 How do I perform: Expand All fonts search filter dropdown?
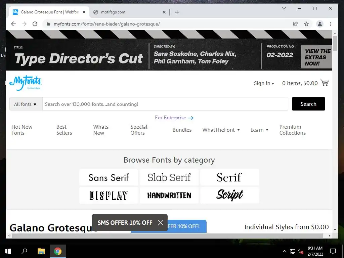(26, 104)
